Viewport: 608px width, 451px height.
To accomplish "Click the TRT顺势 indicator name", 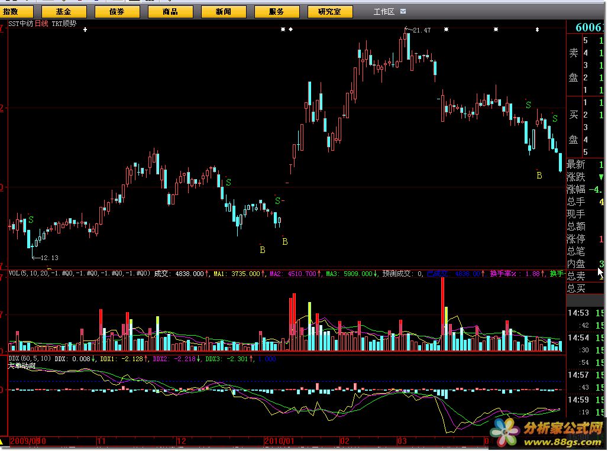I will click(x=64, y=24).
